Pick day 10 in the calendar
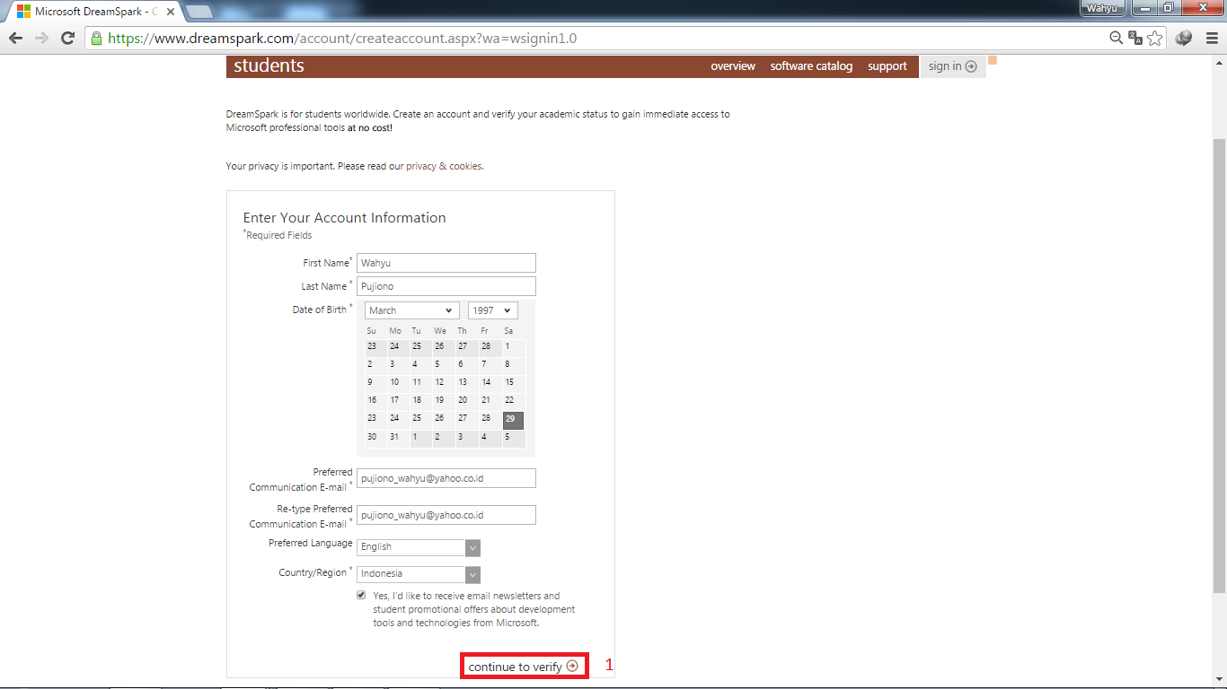 click(398, 384)
